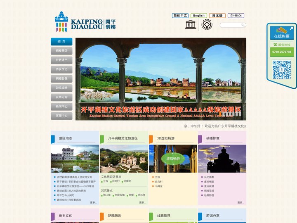Open 马降龙 in the 3D虚拟畅游 list
The width and height of the screenshot is (297, 223).
tap(159, 186)
